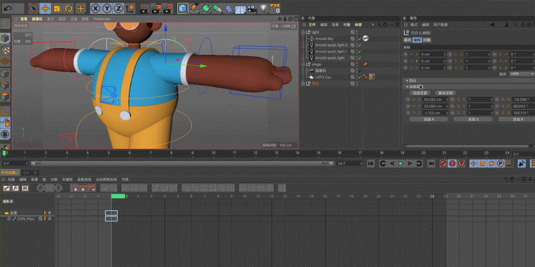Image resolution: width=535 pixels, height=267 pixels.
Task: Open the green generator objects icon
Action: (x=206, y=8)
